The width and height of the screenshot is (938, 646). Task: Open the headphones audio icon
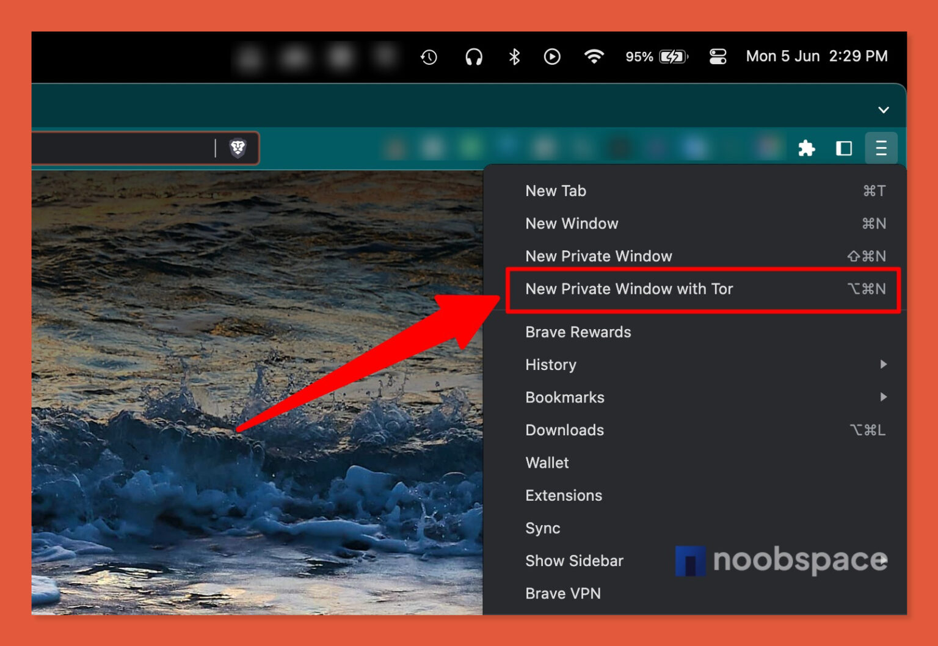(473, 56)
